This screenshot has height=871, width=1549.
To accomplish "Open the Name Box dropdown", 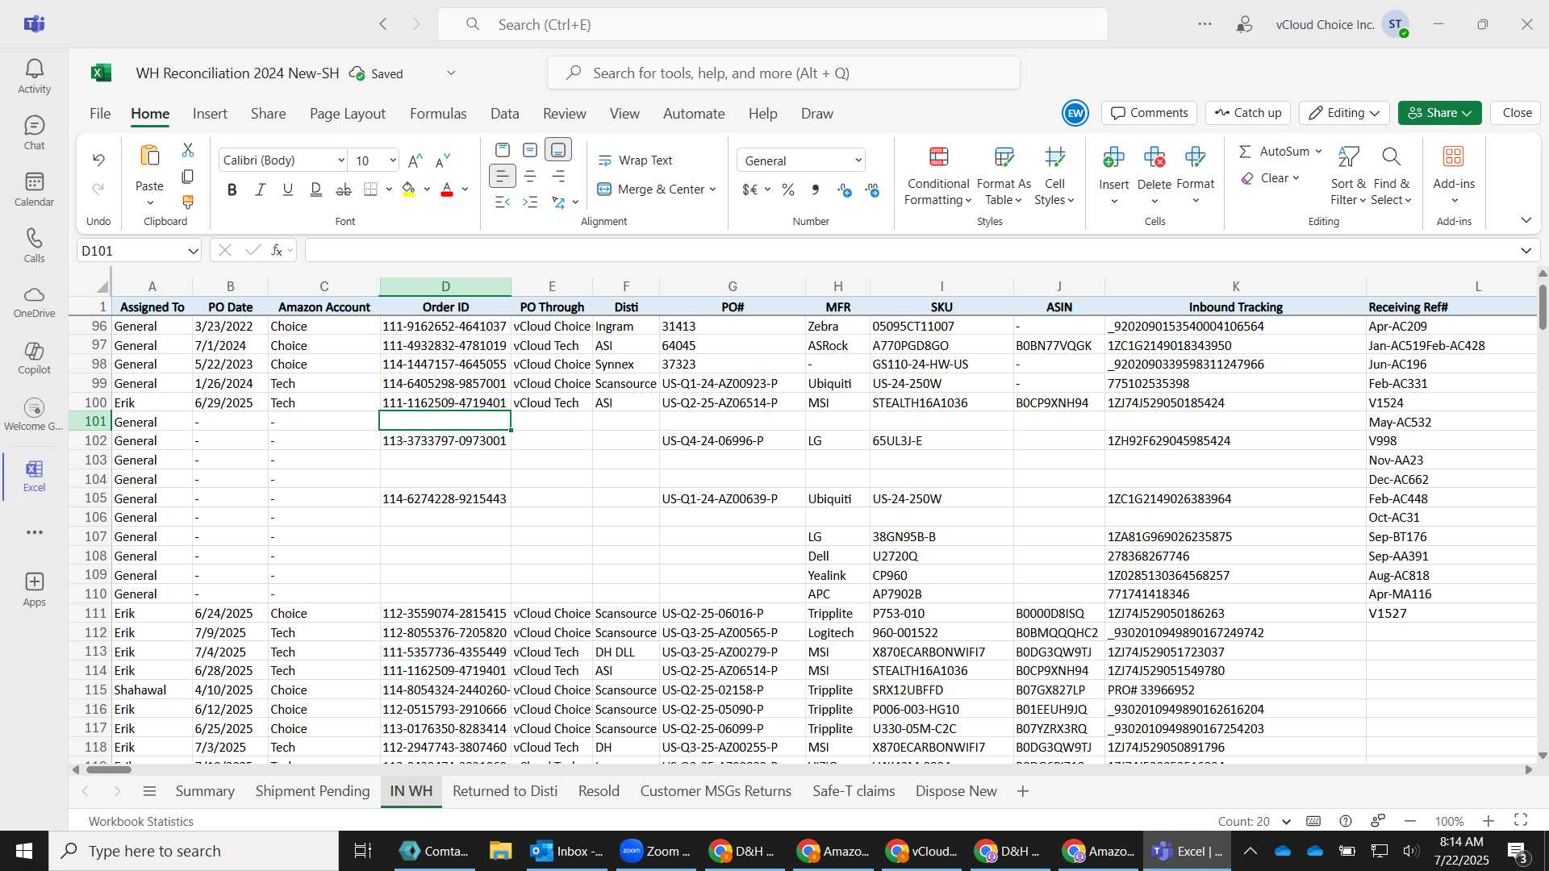I will coord(193,251).
